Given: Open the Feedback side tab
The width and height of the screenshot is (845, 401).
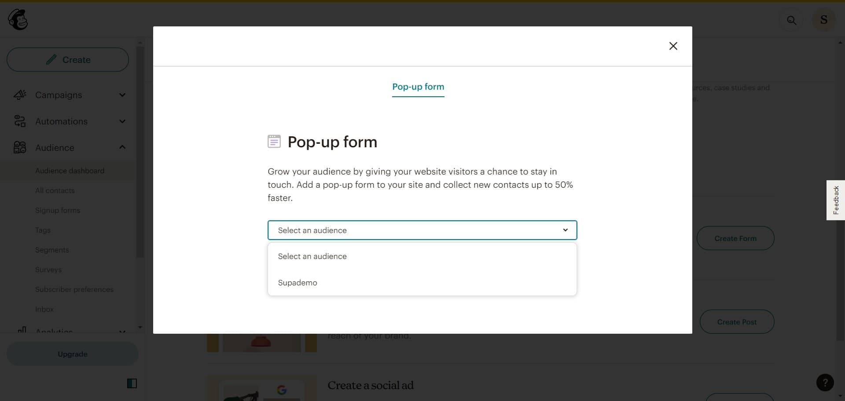Looking at the screenshot, I should (x=836, y=200).
